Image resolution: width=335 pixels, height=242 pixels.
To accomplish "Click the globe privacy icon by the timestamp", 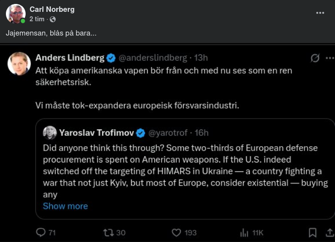I will [x=53, y=19].
